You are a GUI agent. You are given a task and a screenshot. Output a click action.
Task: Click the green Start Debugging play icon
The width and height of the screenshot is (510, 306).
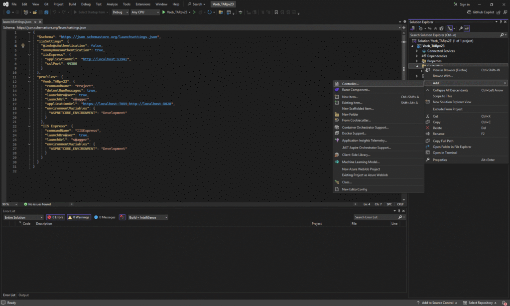164,12
